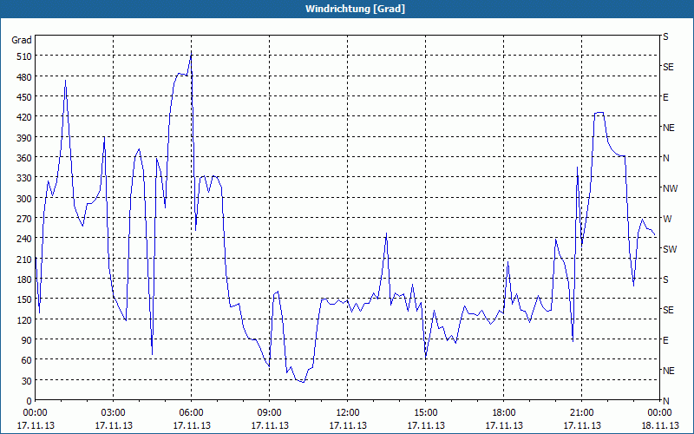694x434 pixels.
Task: Click the 270 value on the left axis
Action: tap(24, 219)
